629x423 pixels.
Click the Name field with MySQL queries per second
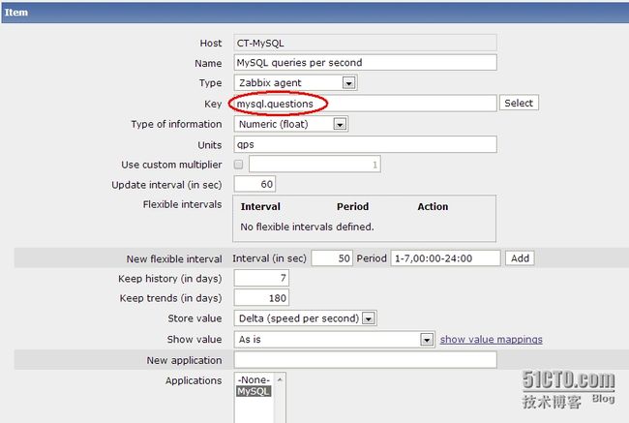pyautogui.click(x=365, y=63)
